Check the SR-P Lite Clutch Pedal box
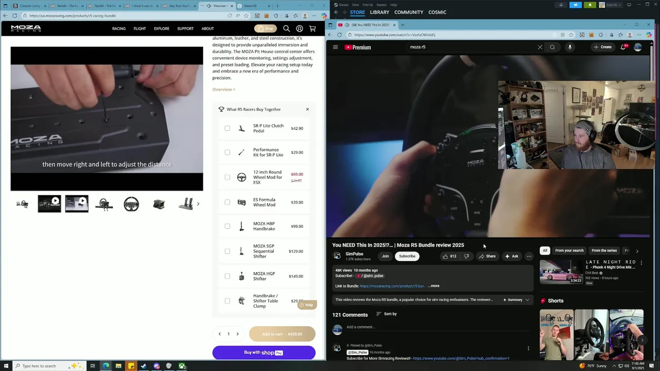The height and width of the screenshot is (371, 660). (x=227, y=128)
